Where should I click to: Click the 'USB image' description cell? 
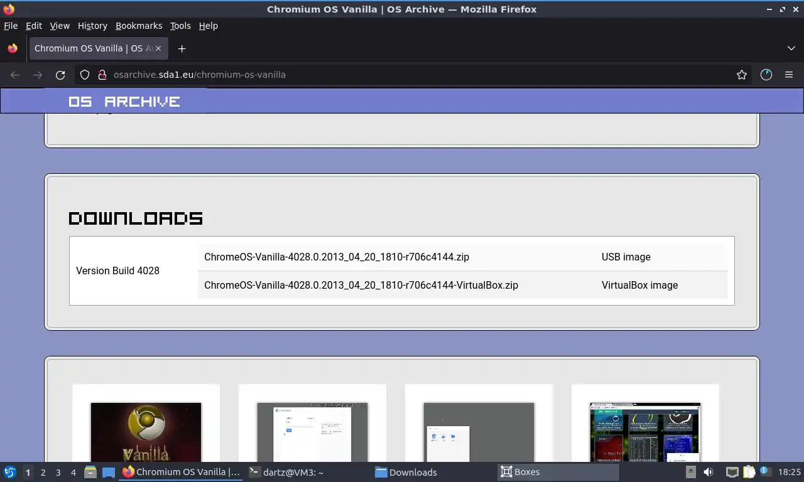[x=626, y=257]
